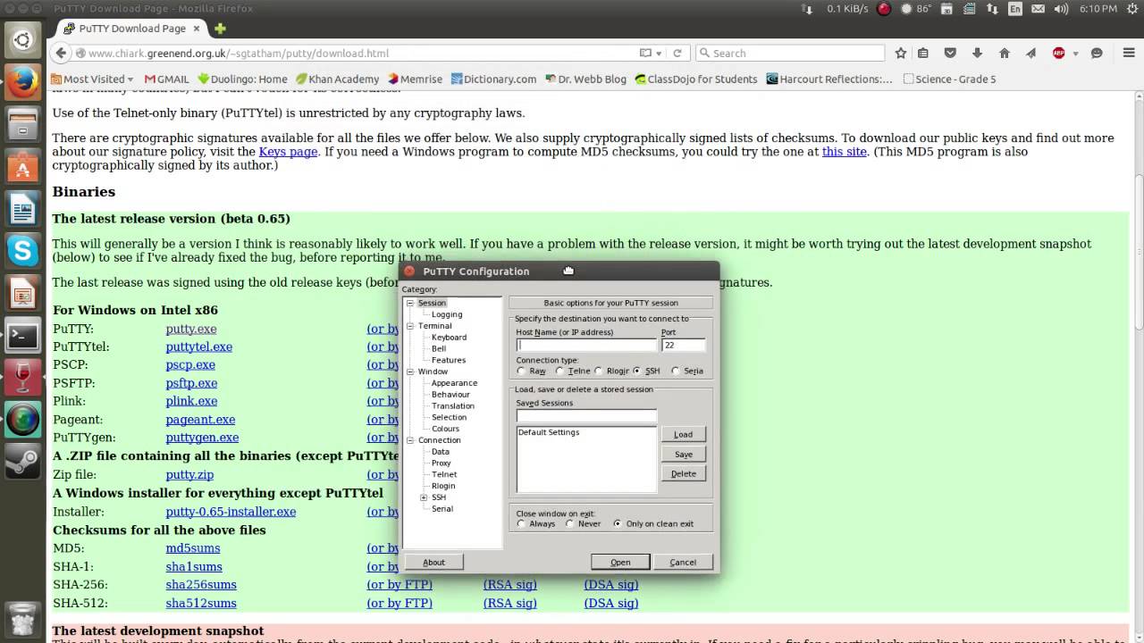
Task: Reload the current page
Action: click(677, 54)
